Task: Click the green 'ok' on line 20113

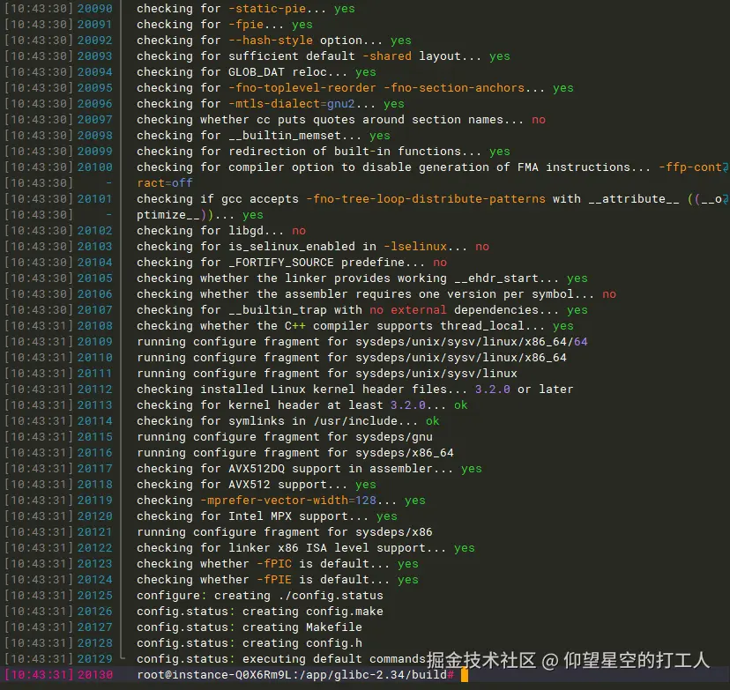Action: click(460, 404)
